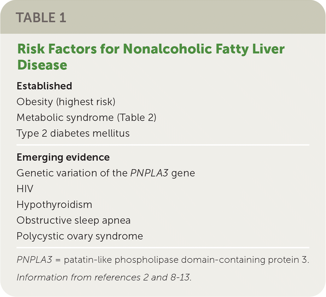Click the "TABLE 1" header label
Viewport: 326px width, 297px height.
(x=41, y=18)
